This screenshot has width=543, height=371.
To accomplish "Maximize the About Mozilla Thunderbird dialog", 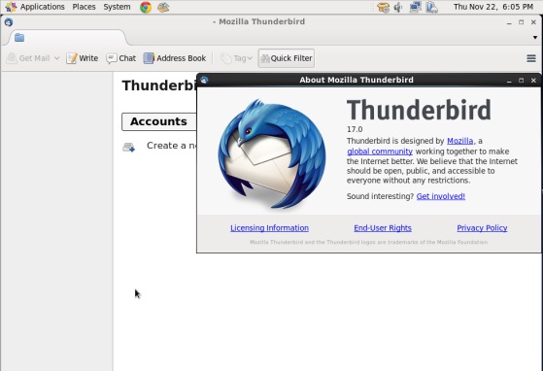I will click(522, 80).
